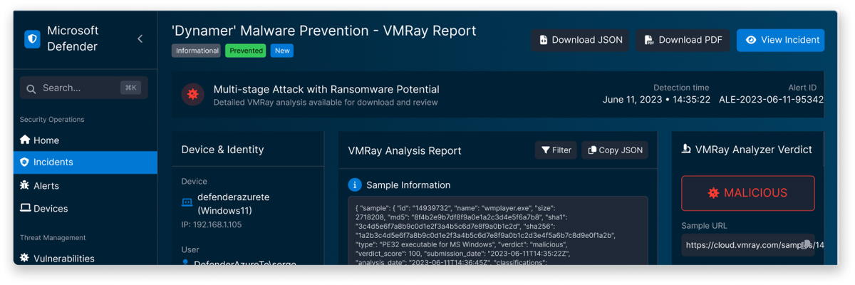Image resolution: width=855 pixels, height=285 pixels.
Task: Click the device monitor icon
Action: pyautogui.click(x=187, y=203)
